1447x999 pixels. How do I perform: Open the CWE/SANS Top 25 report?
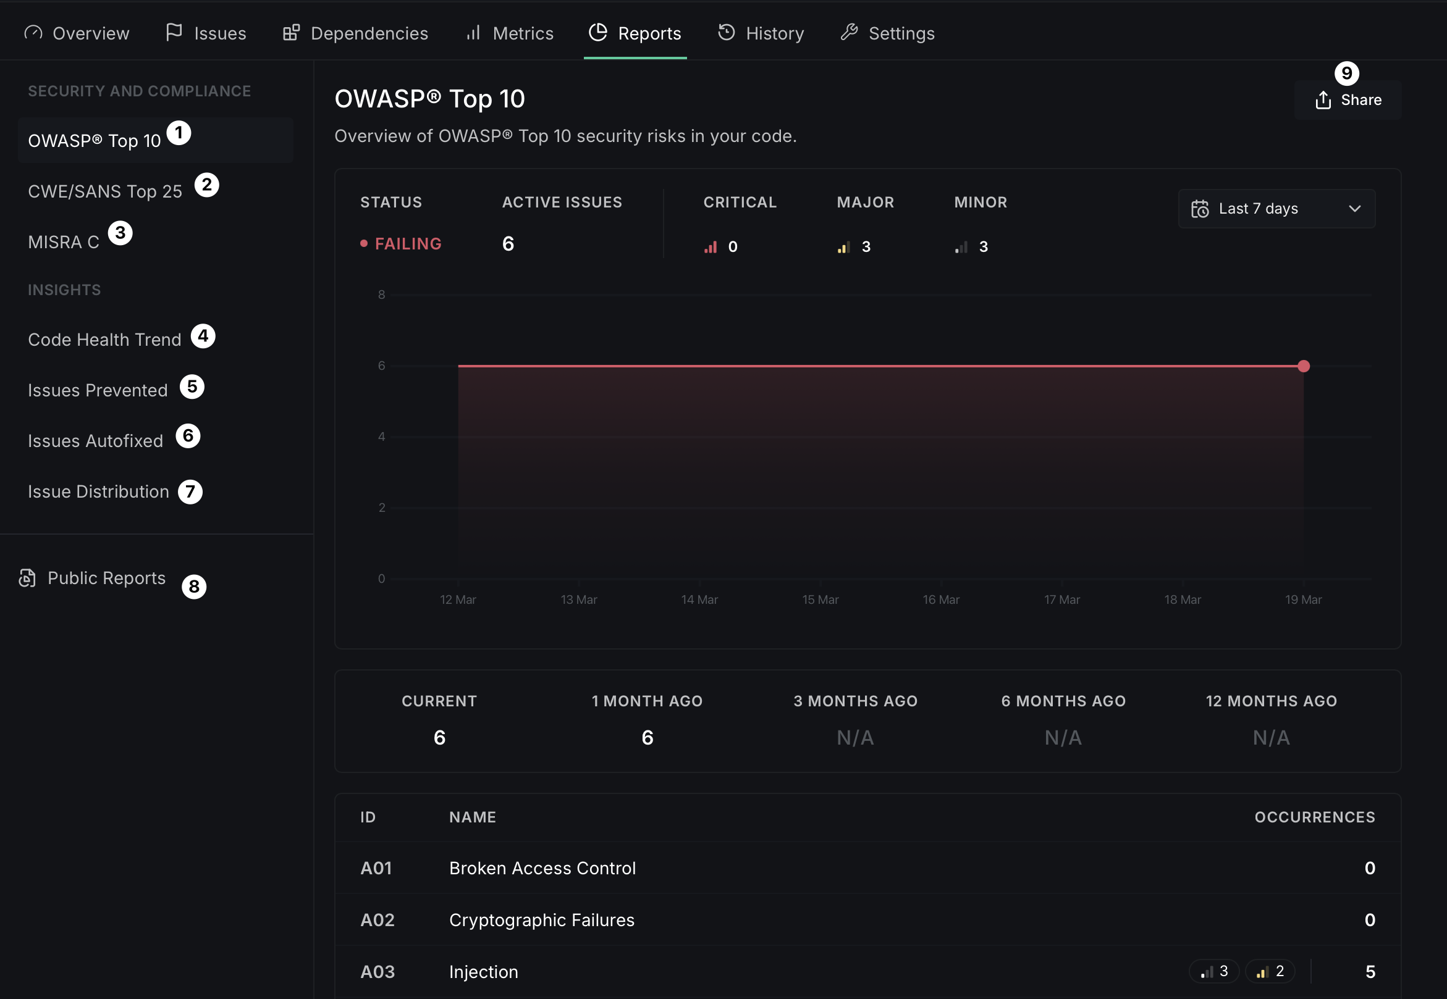(x=105, y=191)
